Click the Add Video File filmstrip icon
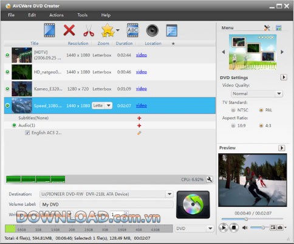The image size is (294, 244). [49, 30]
